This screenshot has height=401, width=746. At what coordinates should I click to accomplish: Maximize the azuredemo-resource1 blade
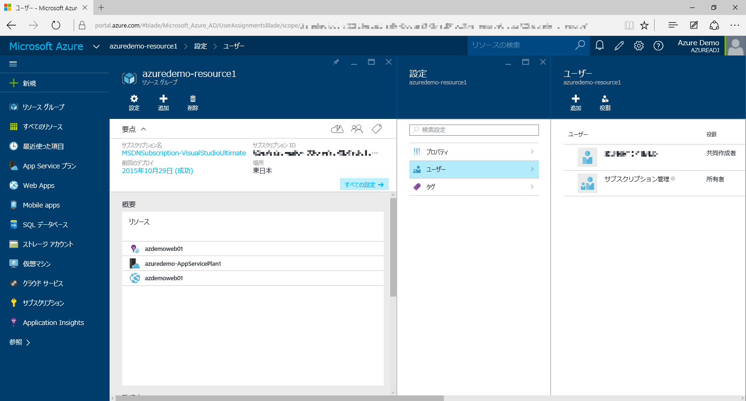point(372,62)
